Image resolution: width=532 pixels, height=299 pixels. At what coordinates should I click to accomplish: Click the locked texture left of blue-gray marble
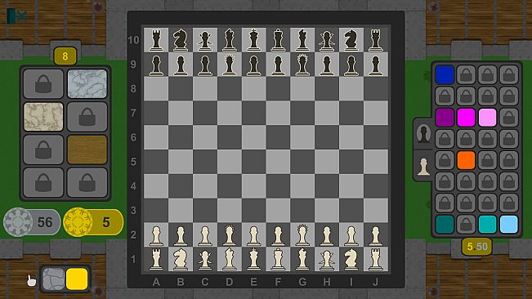[x=43, y=83]
